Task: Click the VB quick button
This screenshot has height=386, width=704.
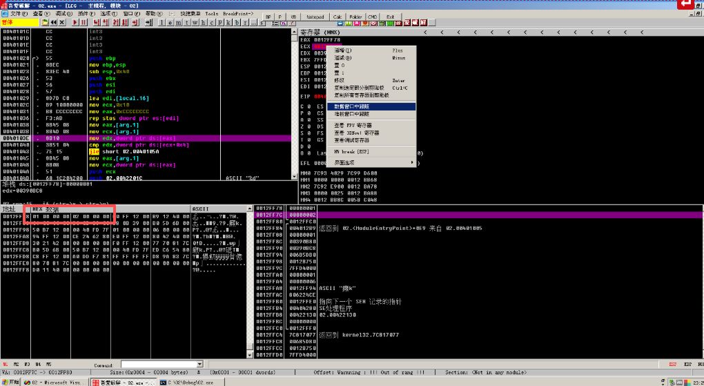Action: (x=293, y=17)
